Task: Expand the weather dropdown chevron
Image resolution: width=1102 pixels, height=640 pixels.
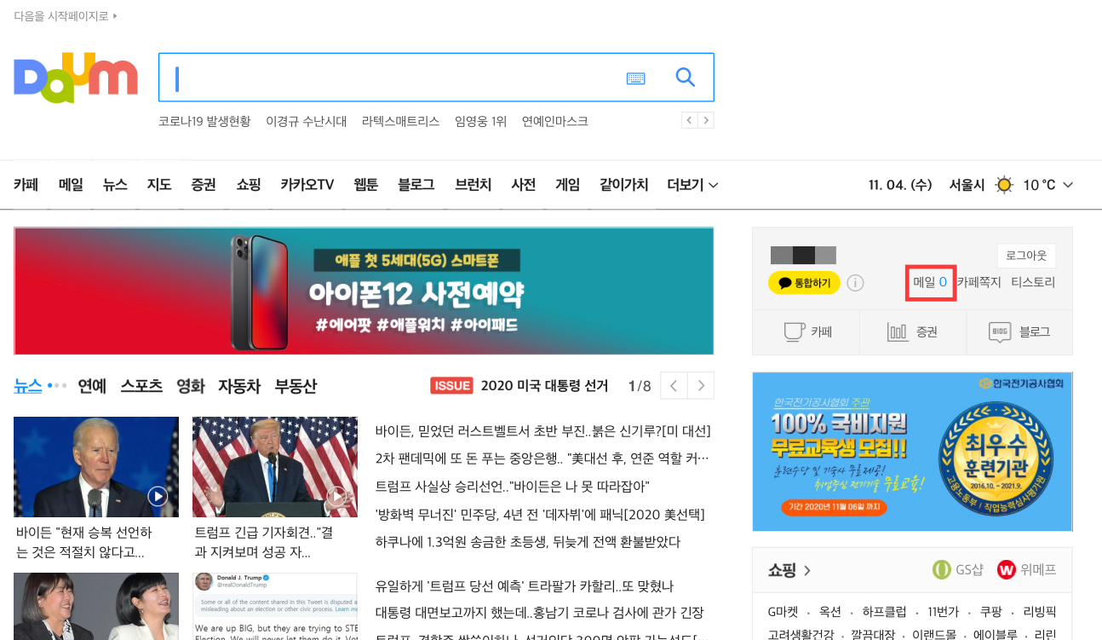Action: tap(1068, 185)
